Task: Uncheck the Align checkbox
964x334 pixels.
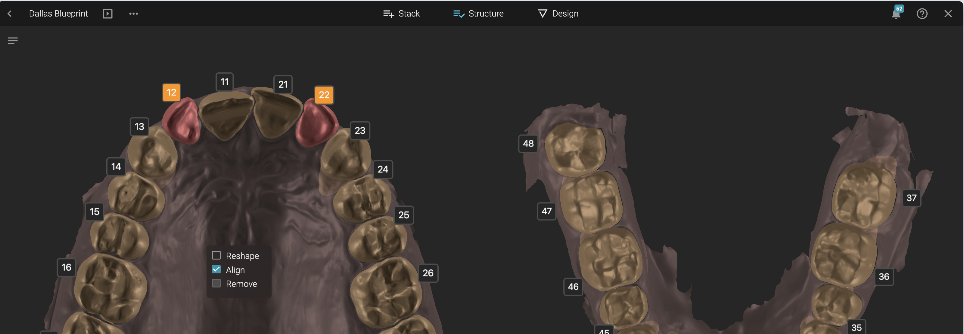Action: tap(216, 269)
